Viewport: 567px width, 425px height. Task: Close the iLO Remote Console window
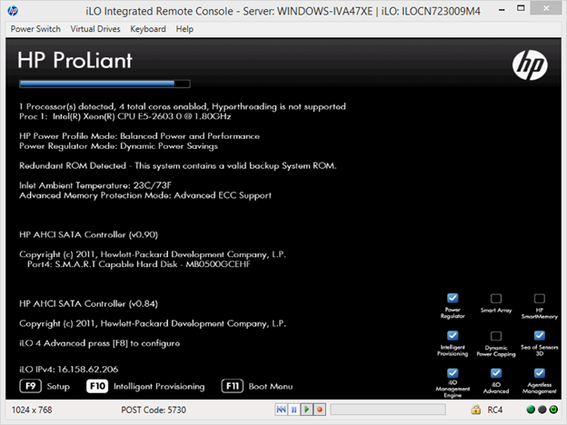click(546, 8)
